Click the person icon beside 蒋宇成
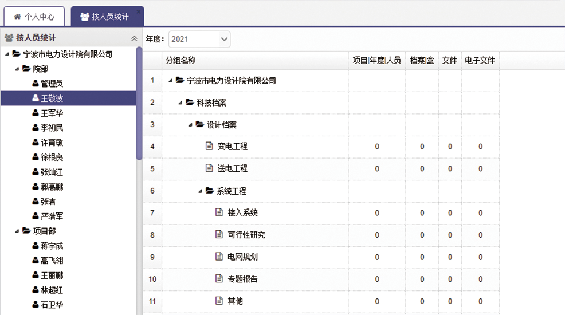This screenshot has height=315, width=565. (36, 246)
